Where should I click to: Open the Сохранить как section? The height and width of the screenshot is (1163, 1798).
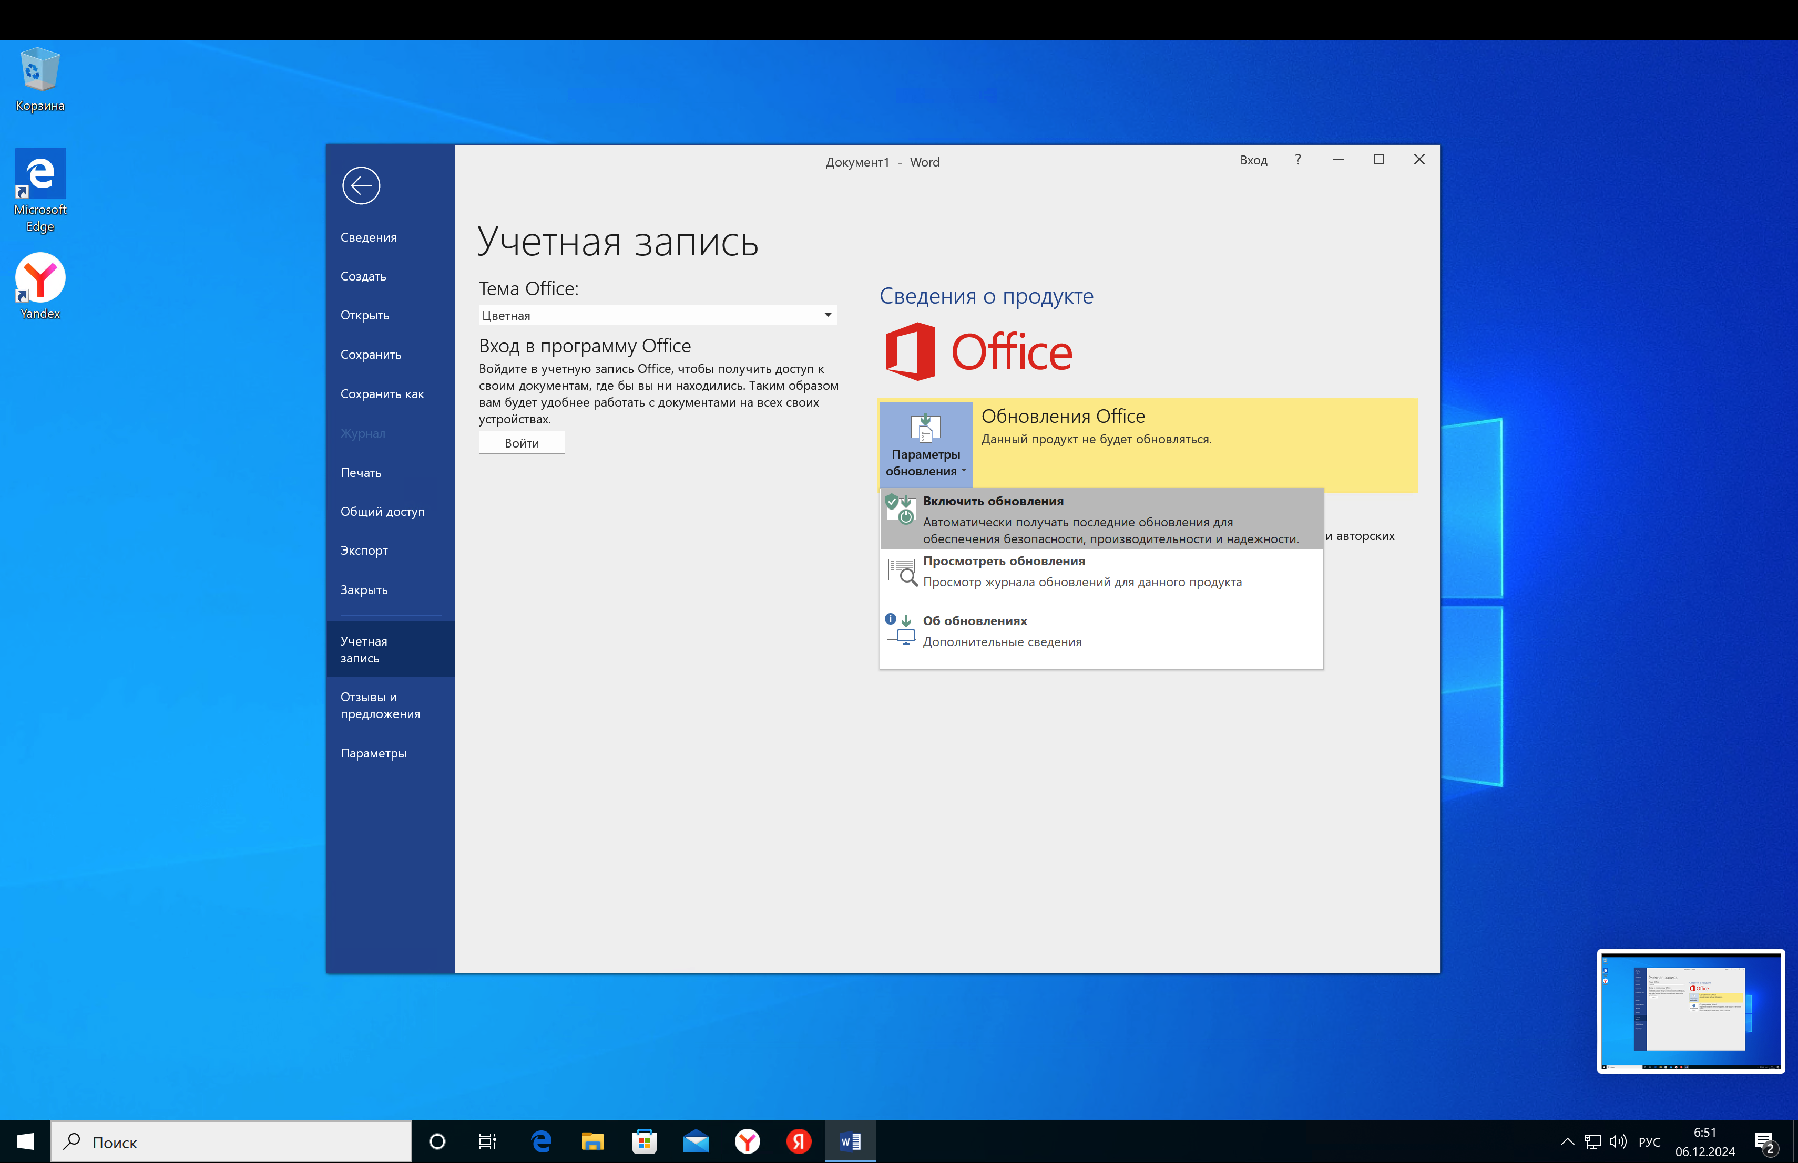[382, 394]
